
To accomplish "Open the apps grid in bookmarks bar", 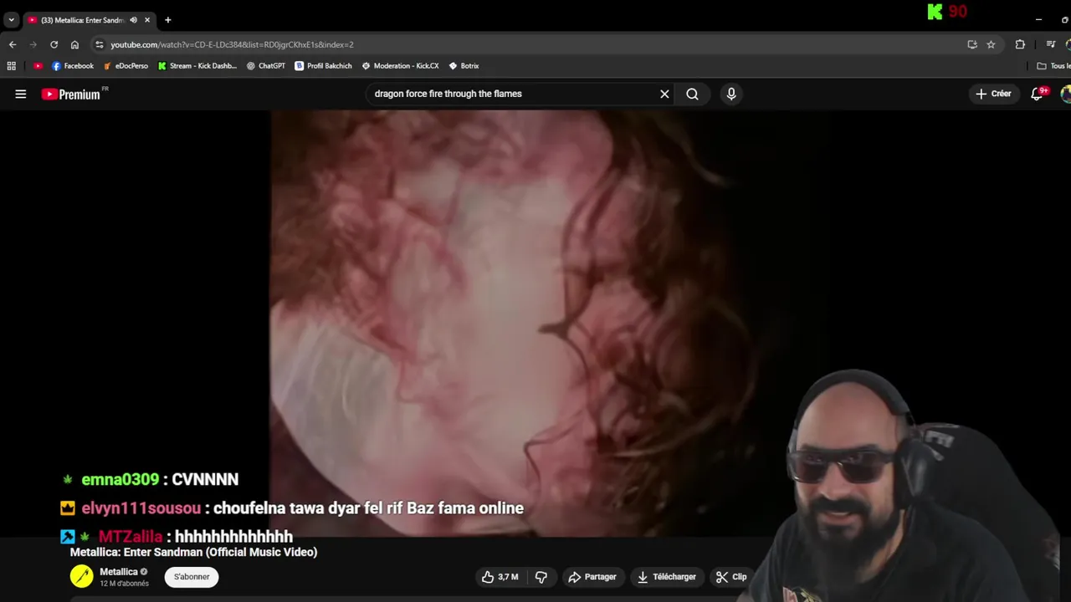I will 11,66.
